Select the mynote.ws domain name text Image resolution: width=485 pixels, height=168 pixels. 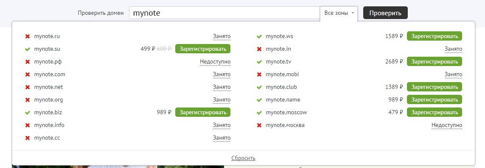tap(279, 36)
